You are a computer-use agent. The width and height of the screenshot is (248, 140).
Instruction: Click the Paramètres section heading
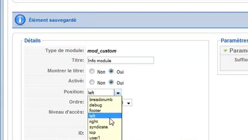pos(234,40)
